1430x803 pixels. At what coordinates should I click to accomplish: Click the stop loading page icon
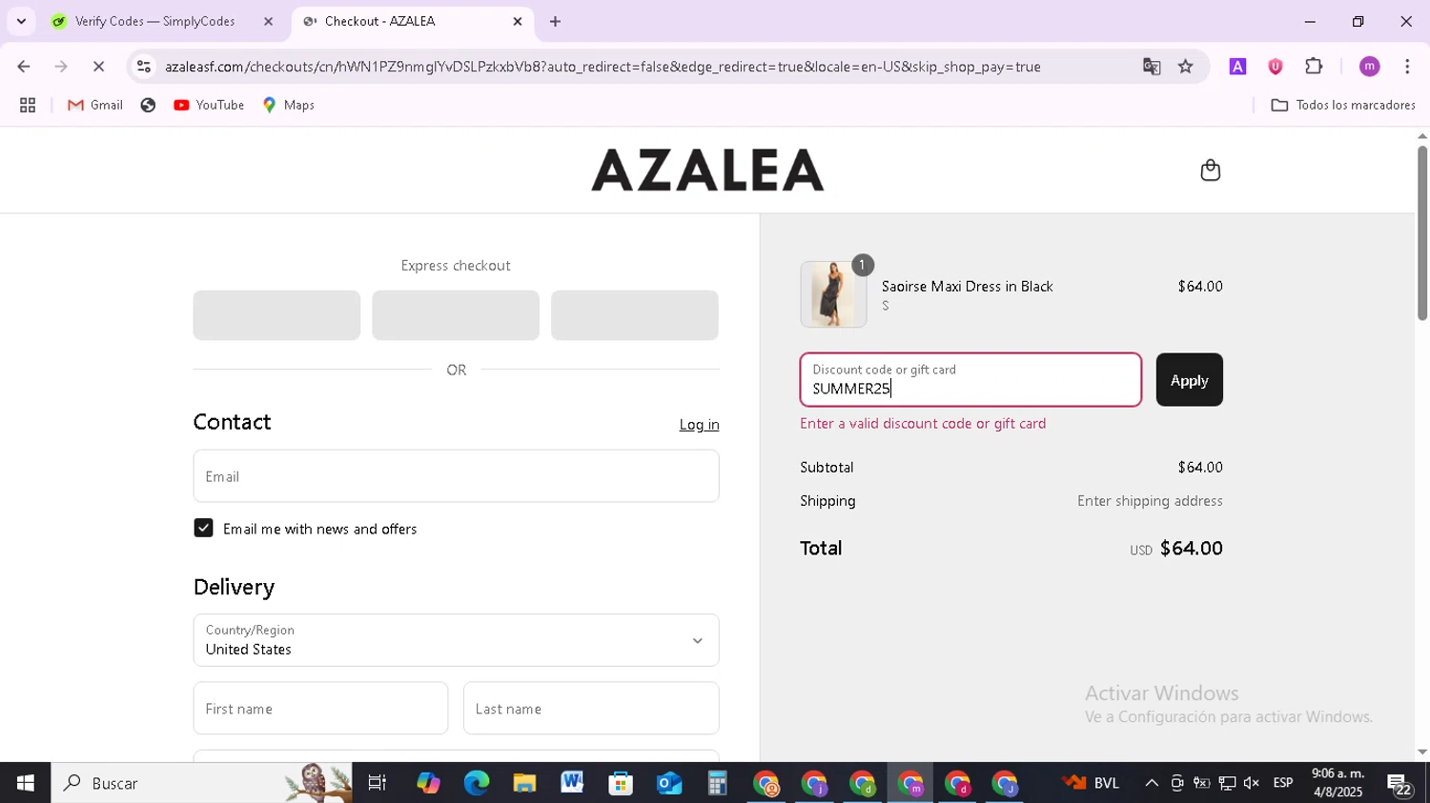(98, 67)
